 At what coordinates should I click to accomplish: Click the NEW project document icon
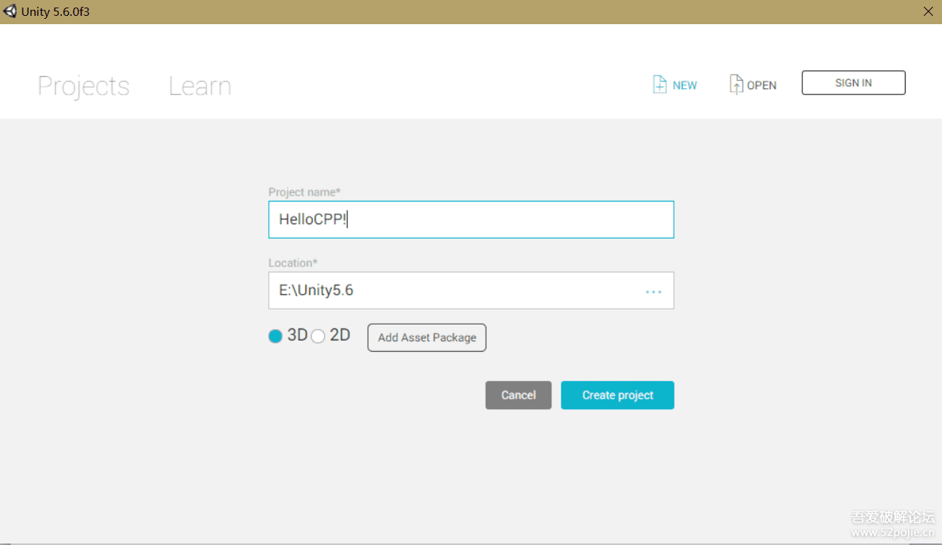coord(659,85)
